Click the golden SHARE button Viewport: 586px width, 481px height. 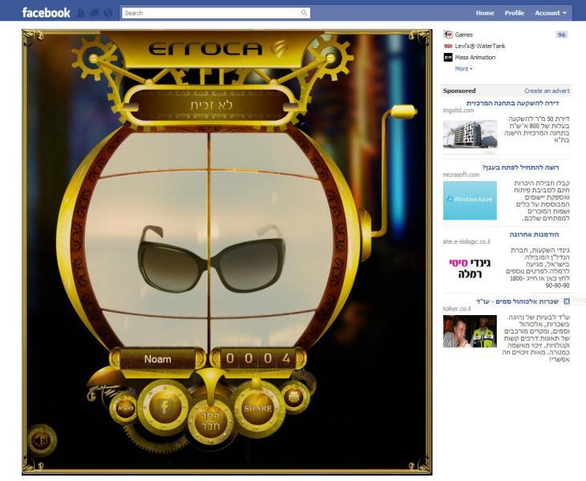point(258,409)
